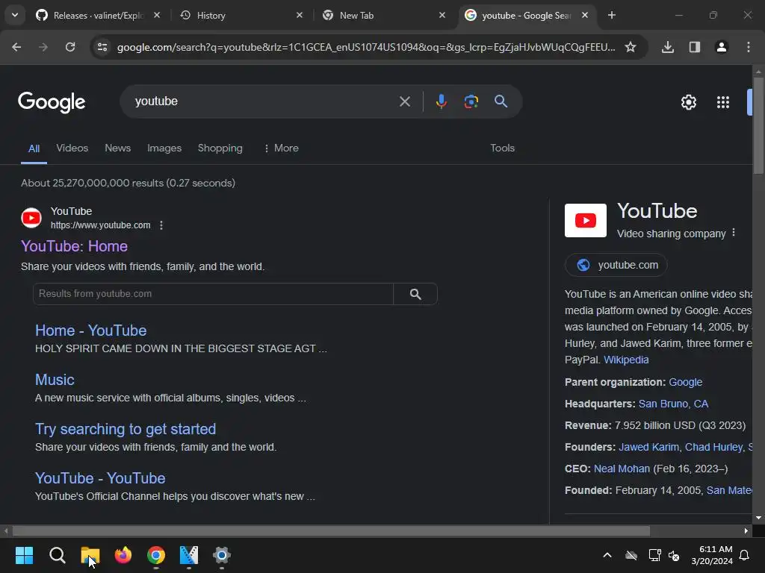Open the options menu beside youtube.com URL
This screenshot has height=573, width=765.
tap(161, 225)
